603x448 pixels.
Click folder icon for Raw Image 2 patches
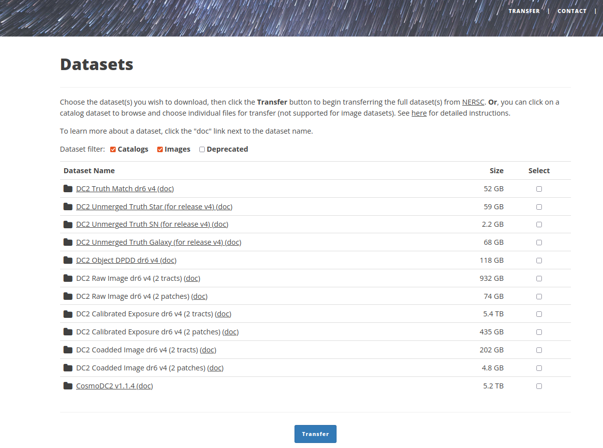click(68, 296)
